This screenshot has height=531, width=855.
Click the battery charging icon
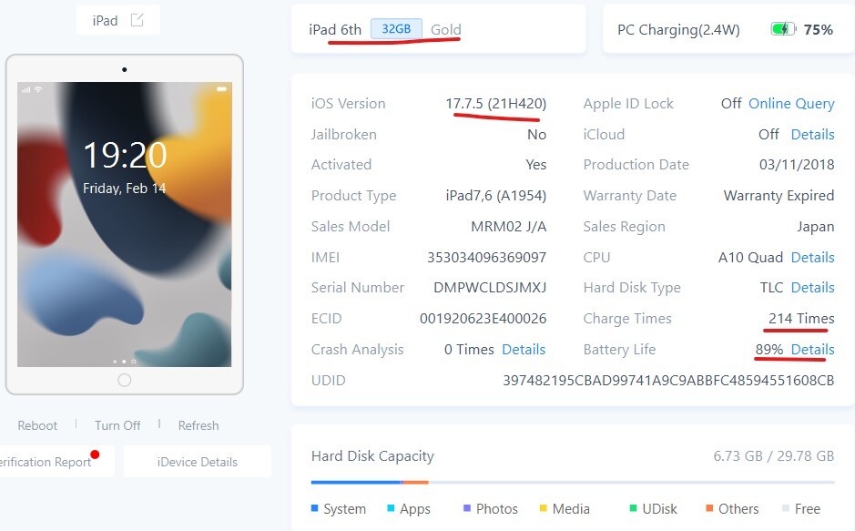coord(783,29)
